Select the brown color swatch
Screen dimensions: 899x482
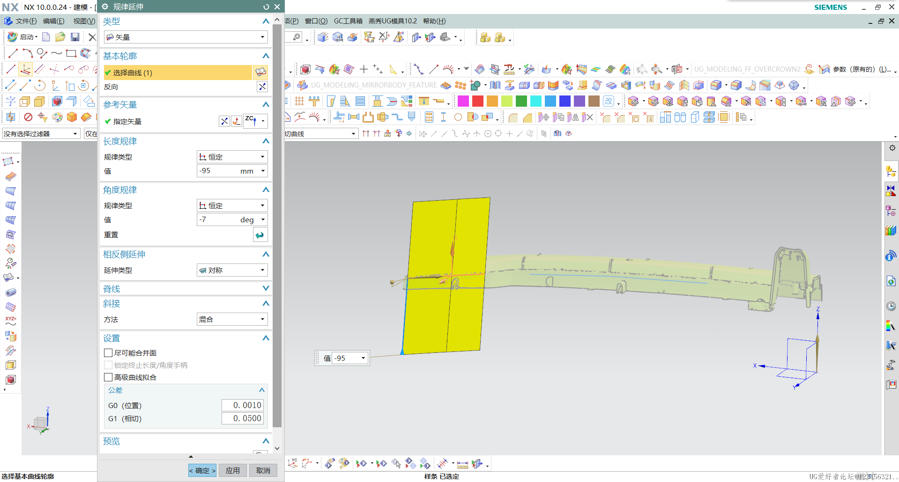(594, 101)
